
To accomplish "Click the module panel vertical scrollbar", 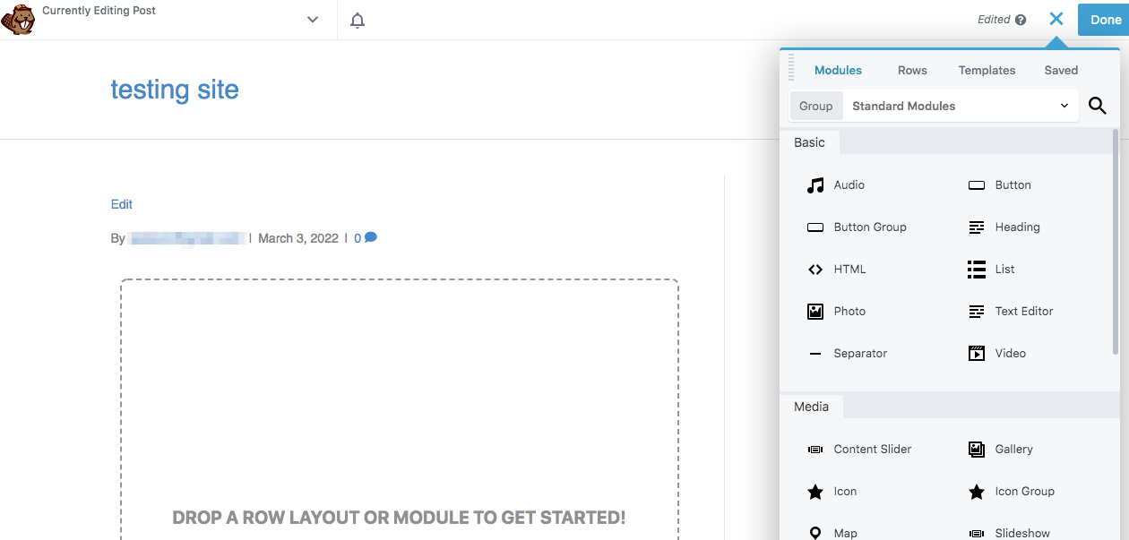I will pyautogui.click(x=1116, y=242).
